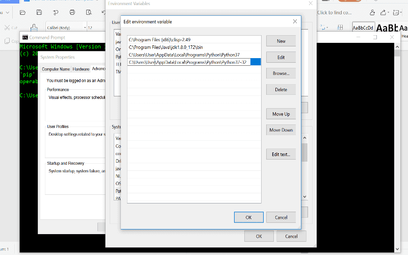This screenshot has height=255, width=408.
Task: Click the system variables list scroll-down arrow
Action: pos(304,197)
